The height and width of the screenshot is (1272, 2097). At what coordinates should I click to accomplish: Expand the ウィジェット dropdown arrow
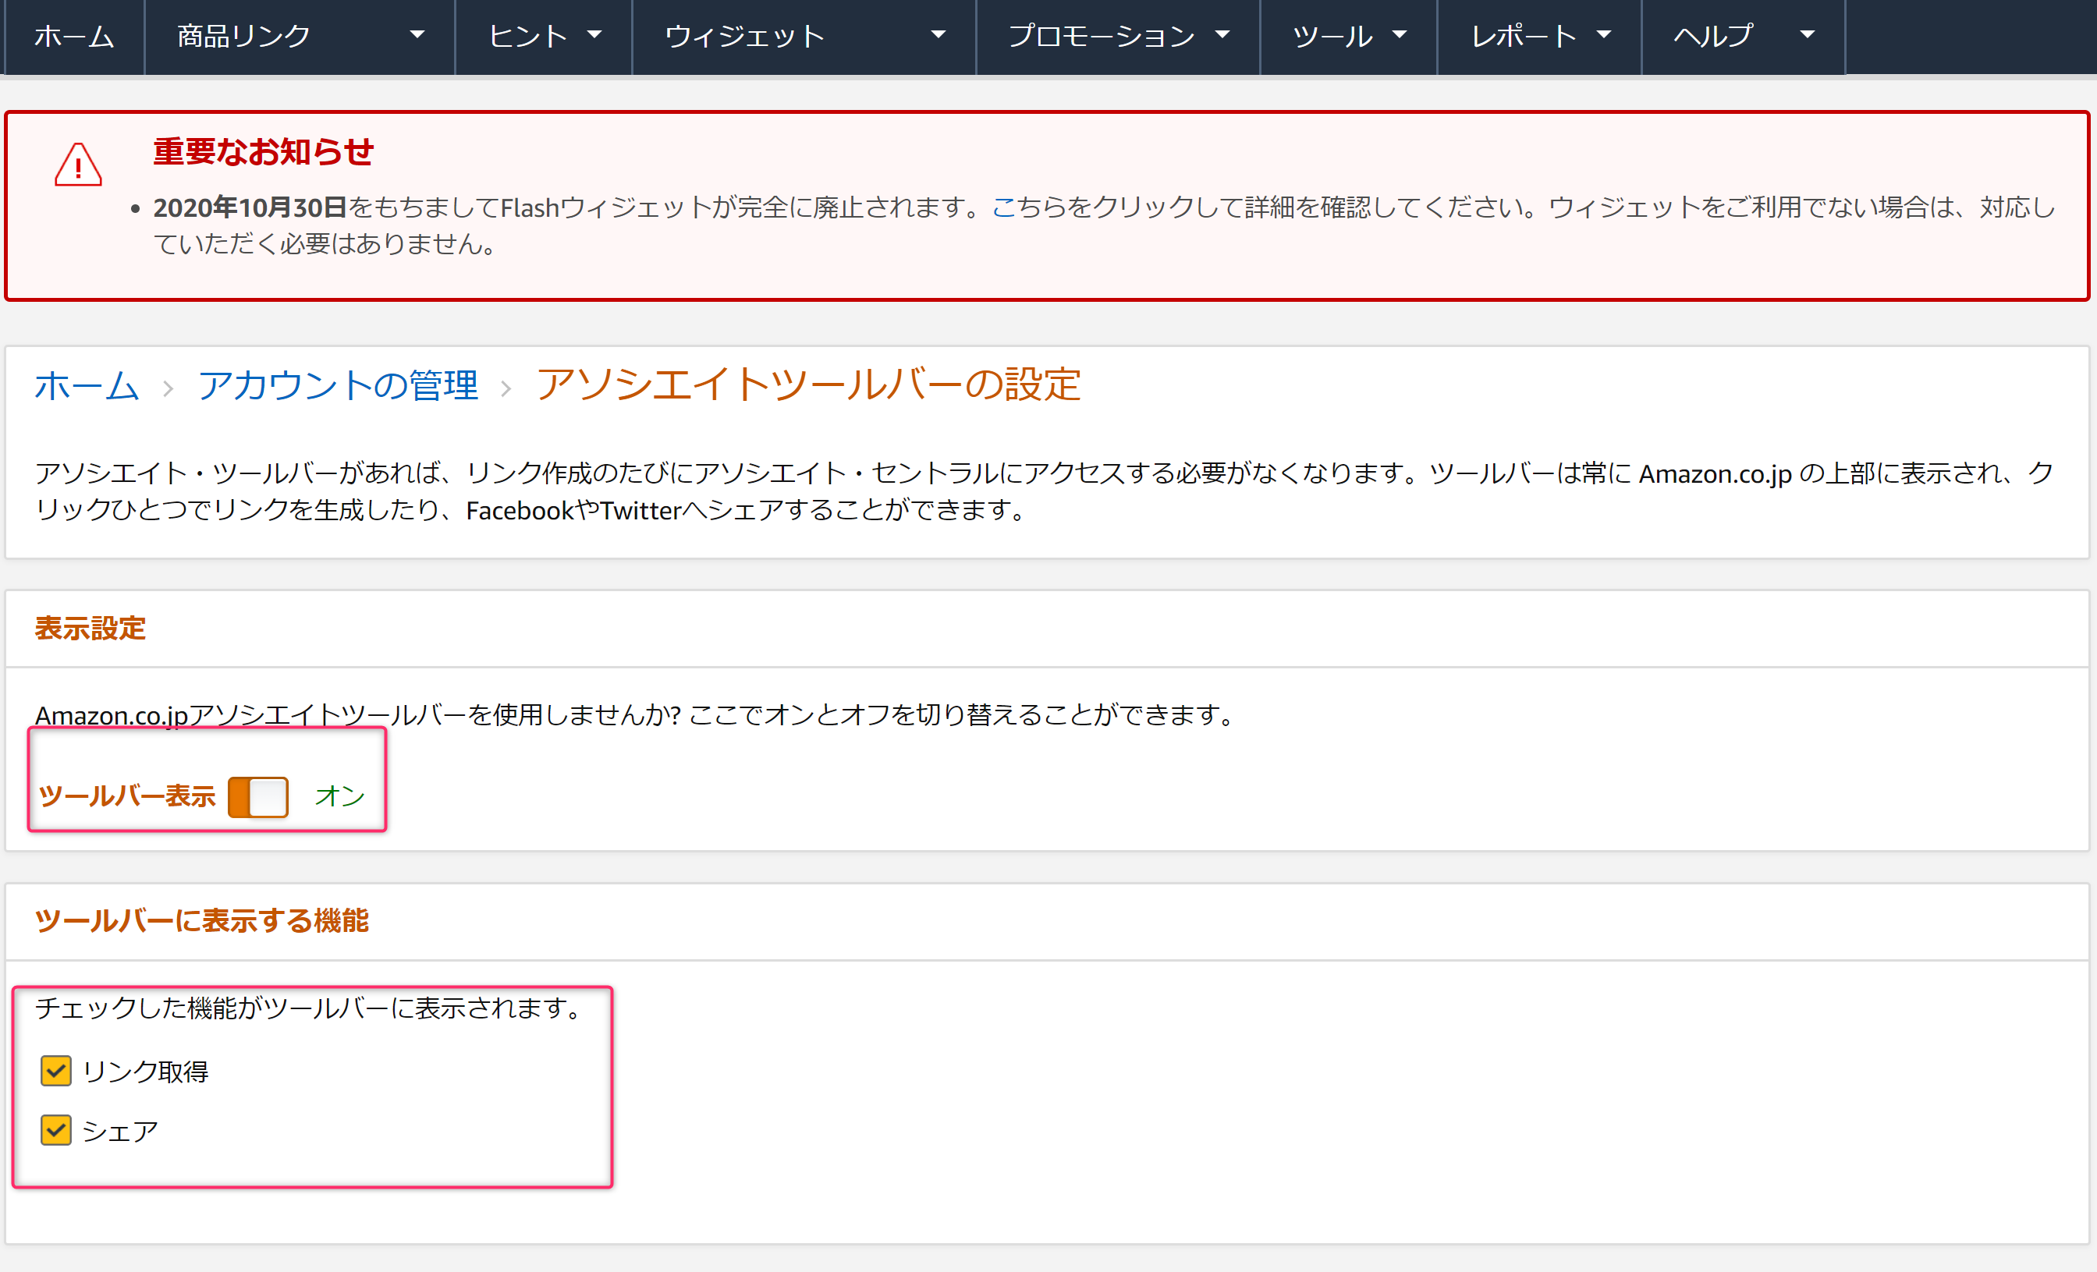click(x=939, y=35)
